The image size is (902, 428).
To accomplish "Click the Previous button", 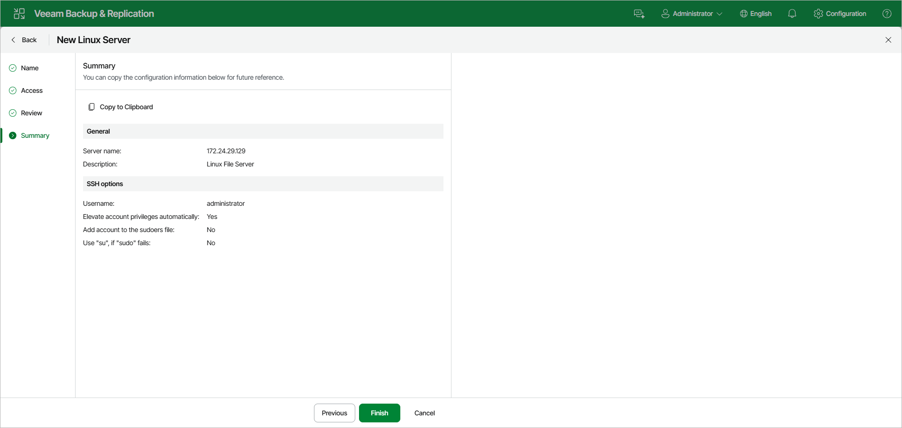I will (x=335, y=413).
